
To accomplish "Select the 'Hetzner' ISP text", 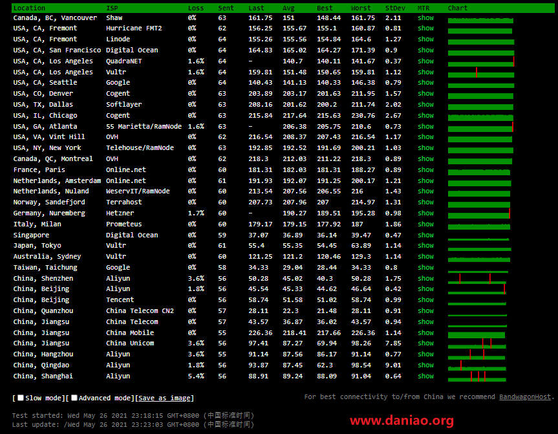I will point(120,213).
